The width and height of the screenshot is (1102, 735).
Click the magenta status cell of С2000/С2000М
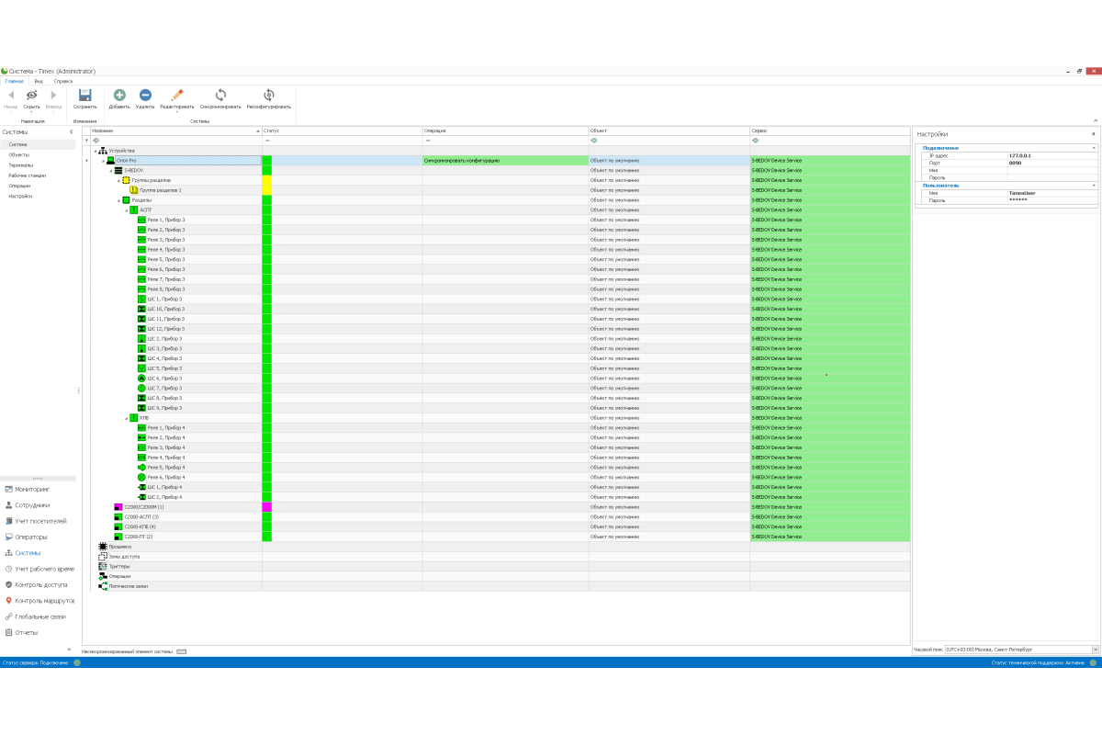click(267, 507)
